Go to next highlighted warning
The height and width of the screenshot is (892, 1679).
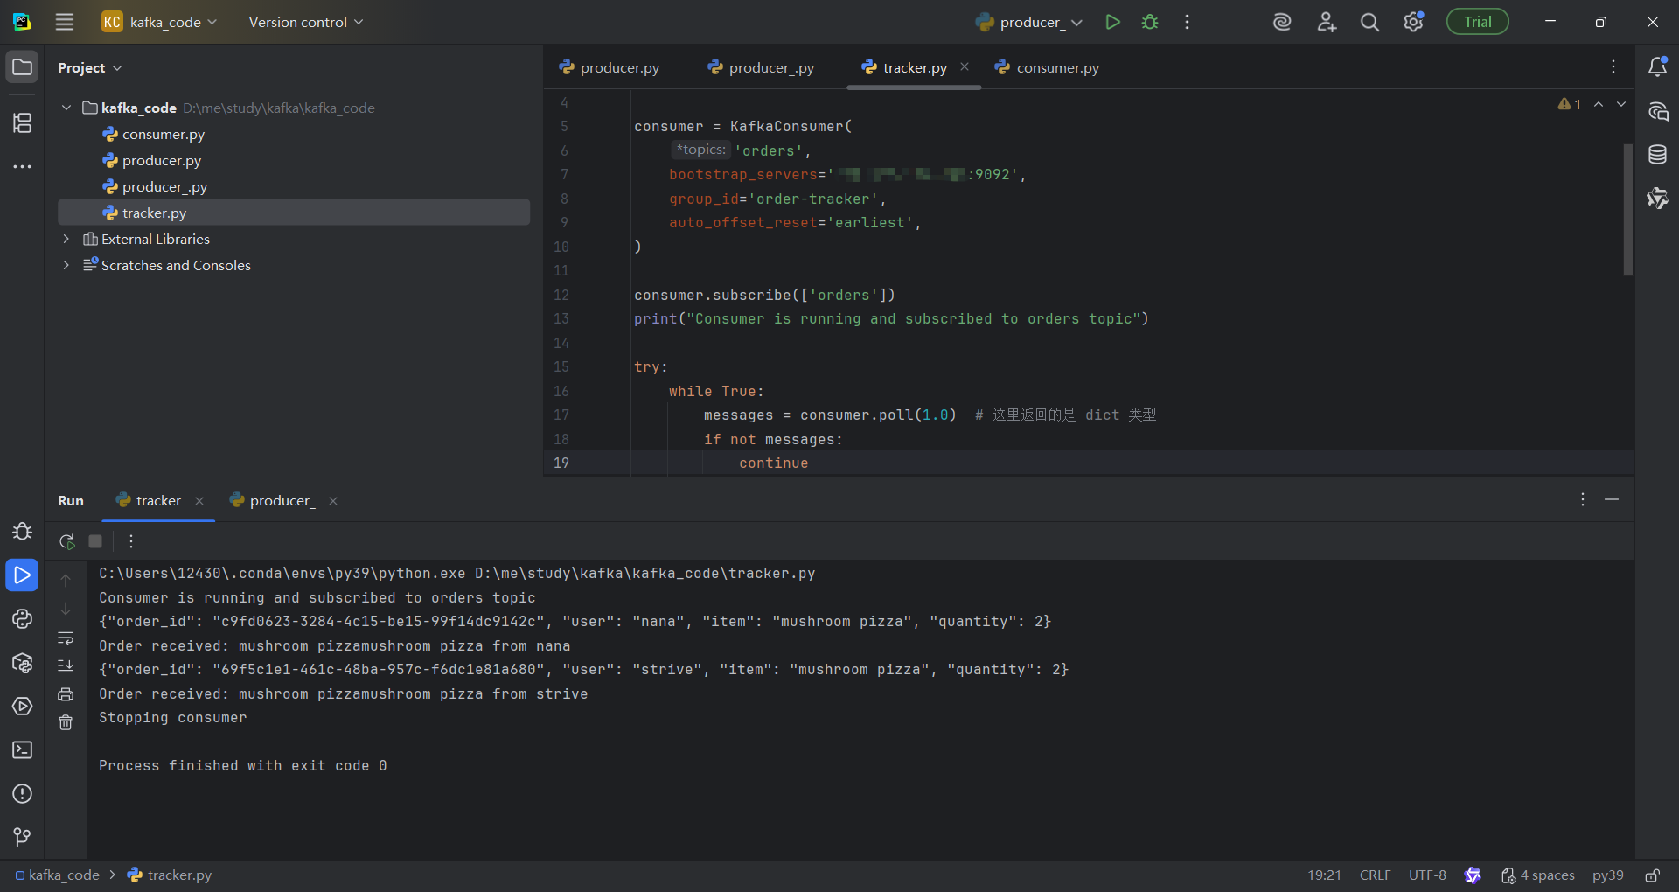coord(1621,104)
